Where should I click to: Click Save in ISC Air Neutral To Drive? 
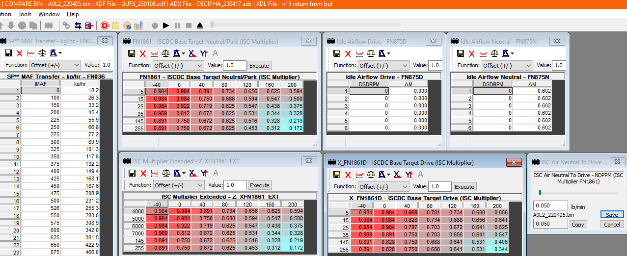[x=612, y=215]
